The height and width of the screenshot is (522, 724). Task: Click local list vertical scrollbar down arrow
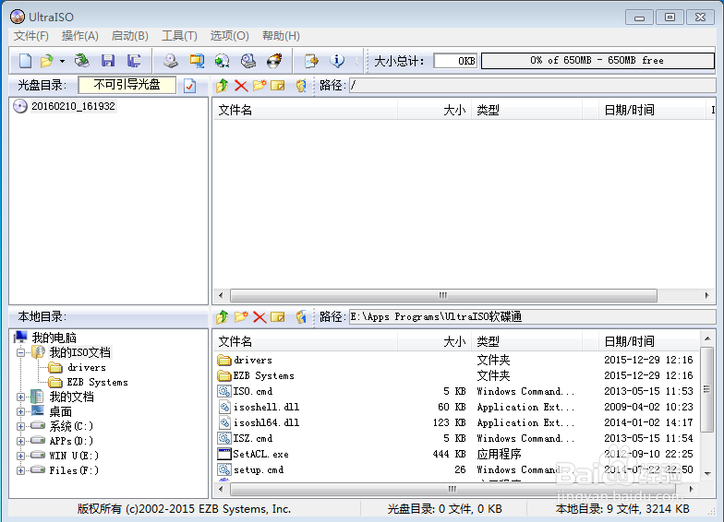707,474
